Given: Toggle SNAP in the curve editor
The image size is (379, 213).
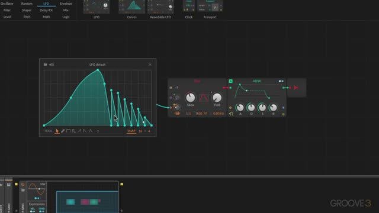Looking at the screenshot, I should 131,131.
